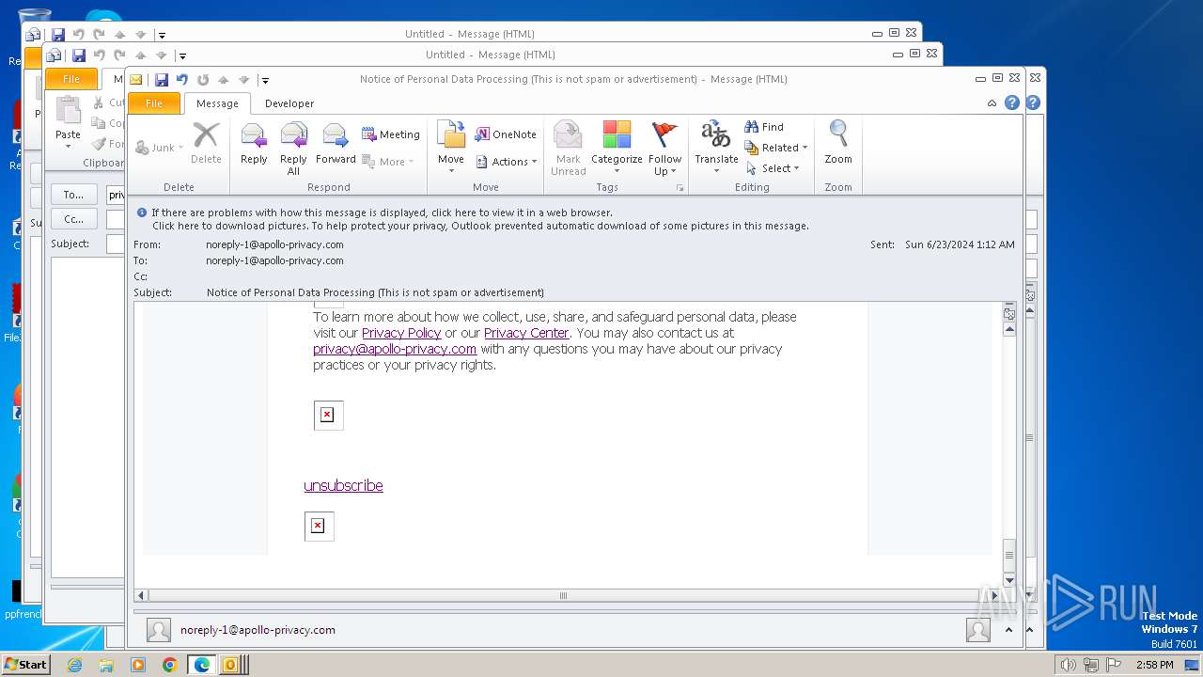Image resolution: width=1203 pixels, height=677 pixels.
Task: Forward this message
Action: pyautogui.click(x=336, y=146)
